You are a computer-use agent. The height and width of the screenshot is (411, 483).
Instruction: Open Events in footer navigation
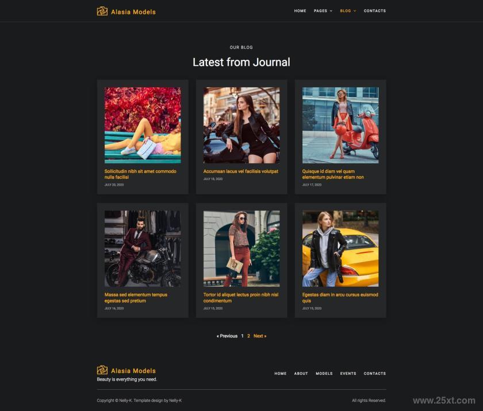pos(348,374)
